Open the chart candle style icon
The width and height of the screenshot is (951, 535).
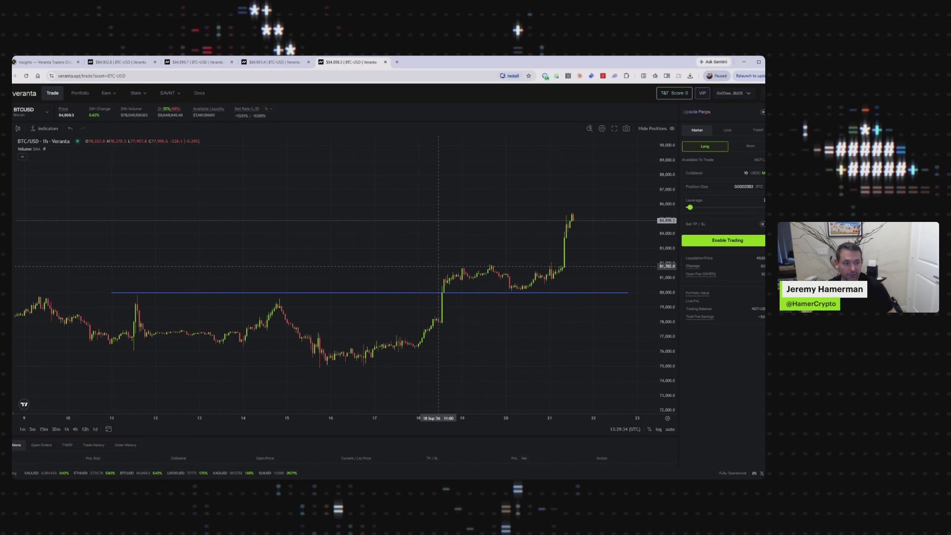point(18,128)
